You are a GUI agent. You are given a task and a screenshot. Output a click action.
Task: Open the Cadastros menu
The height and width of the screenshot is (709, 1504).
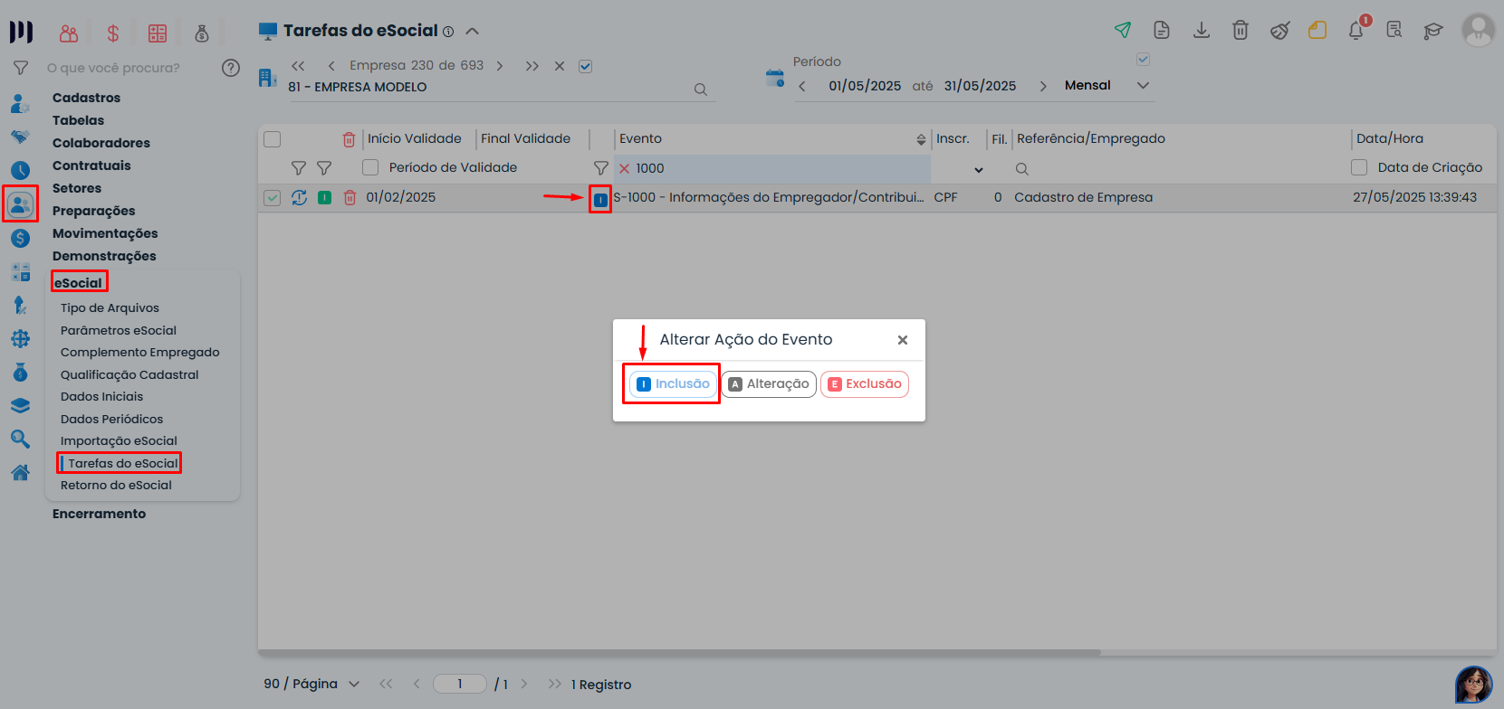pyautogui.click(x=86, y=98)
